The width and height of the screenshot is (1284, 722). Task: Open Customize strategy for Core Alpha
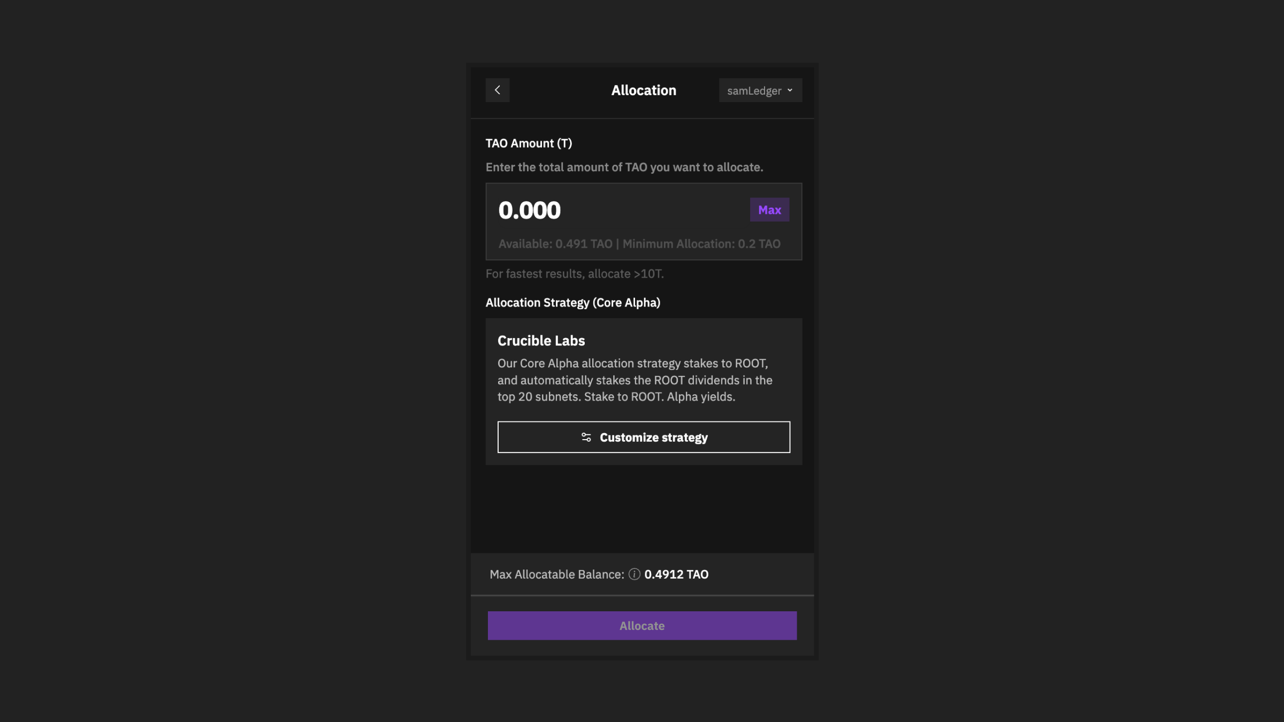point(644,437)
